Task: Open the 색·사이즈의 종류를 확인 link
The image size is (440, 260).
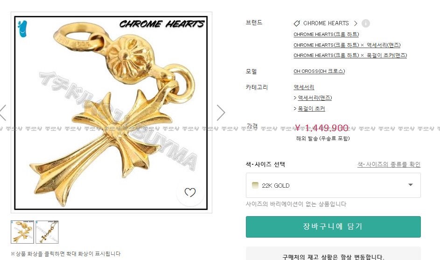Action: pyautogui.click(x=389, y=164)
